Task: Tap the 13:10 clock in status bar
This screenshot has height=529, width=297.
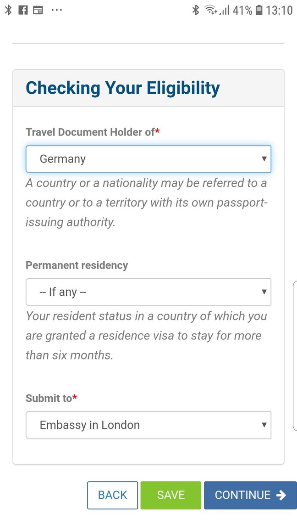Action: 279,10
